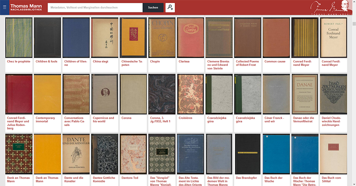This screenshot has width=356, height=186.
Task: Focus the Metadaten, Volltext search field
Action: coord(95,8)
